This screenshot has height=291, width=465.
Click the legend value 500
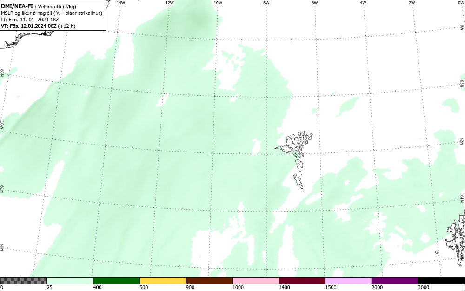click(x=144, y=287)
